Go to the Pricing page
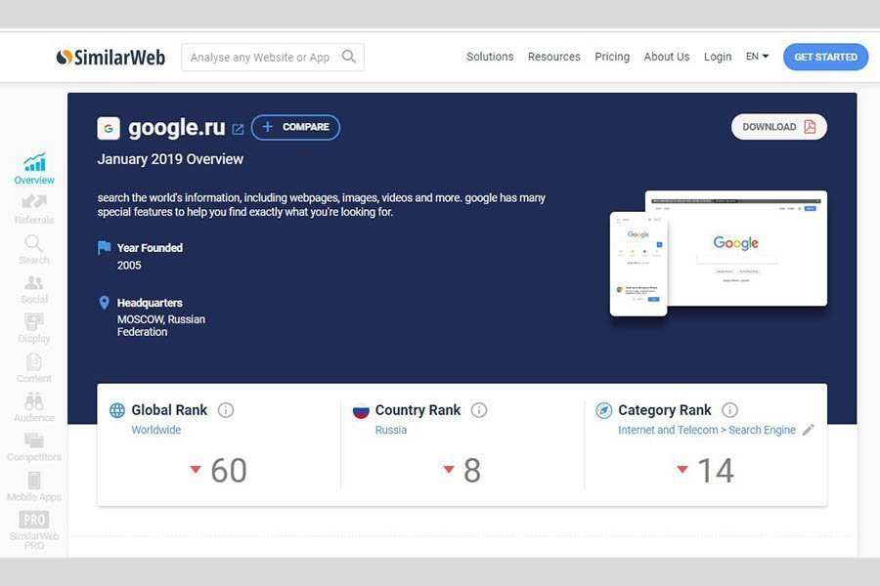Viewport: 880px width, 586px height. pyautogui.click(x=612, y=57)
